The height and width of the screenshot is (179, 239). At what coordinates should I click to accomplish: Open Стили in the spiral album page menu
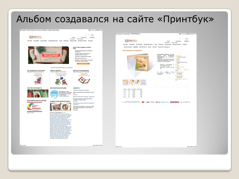155,44
